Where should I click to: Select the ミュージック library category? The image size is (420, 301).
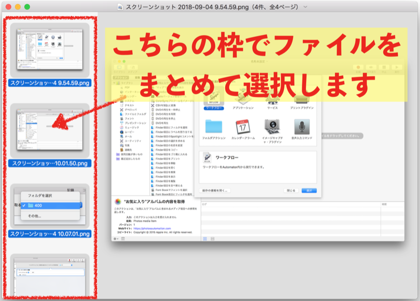(129, 128)
